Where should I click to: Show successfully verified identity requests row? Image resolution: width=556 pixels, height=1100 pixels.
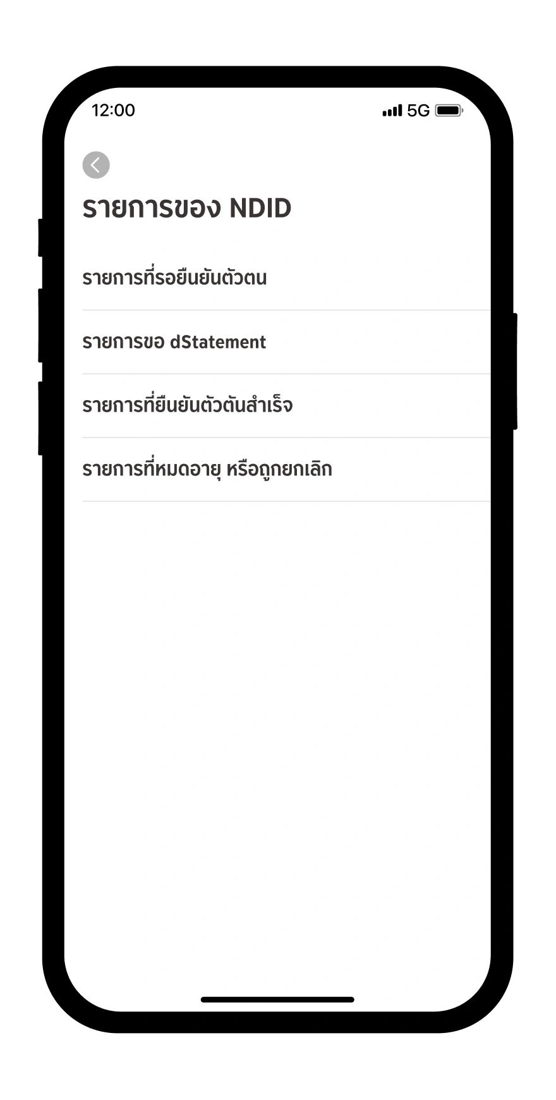284,405
